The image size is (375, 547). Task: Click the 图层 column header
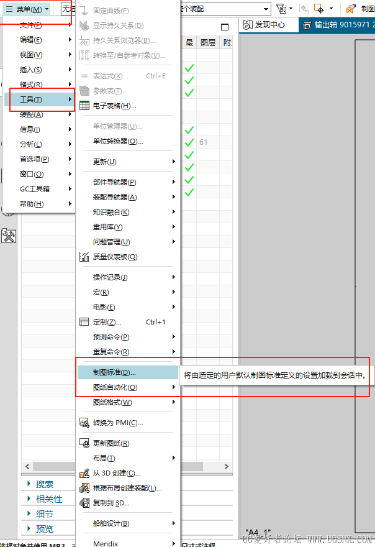click(x=208, y=42)
